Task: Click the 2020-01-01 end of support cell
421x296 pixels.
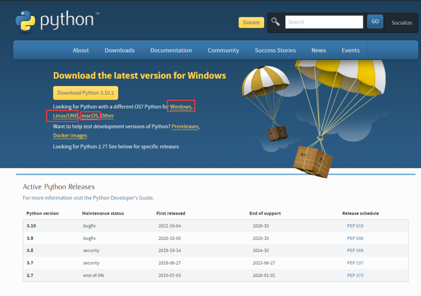Action: click(264, 275)
